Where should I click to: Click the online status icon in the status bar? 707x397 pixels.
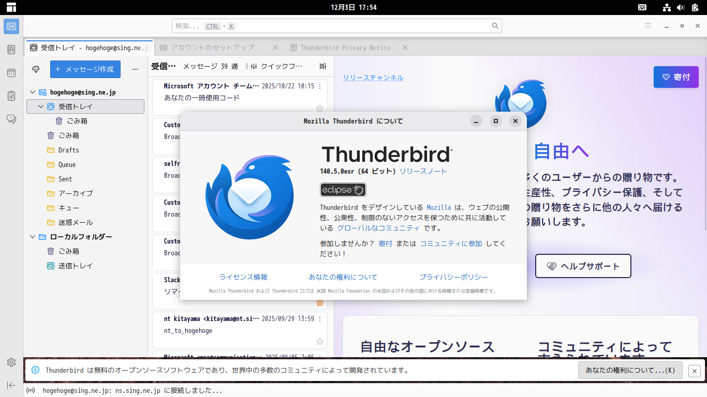coord(31,391)
